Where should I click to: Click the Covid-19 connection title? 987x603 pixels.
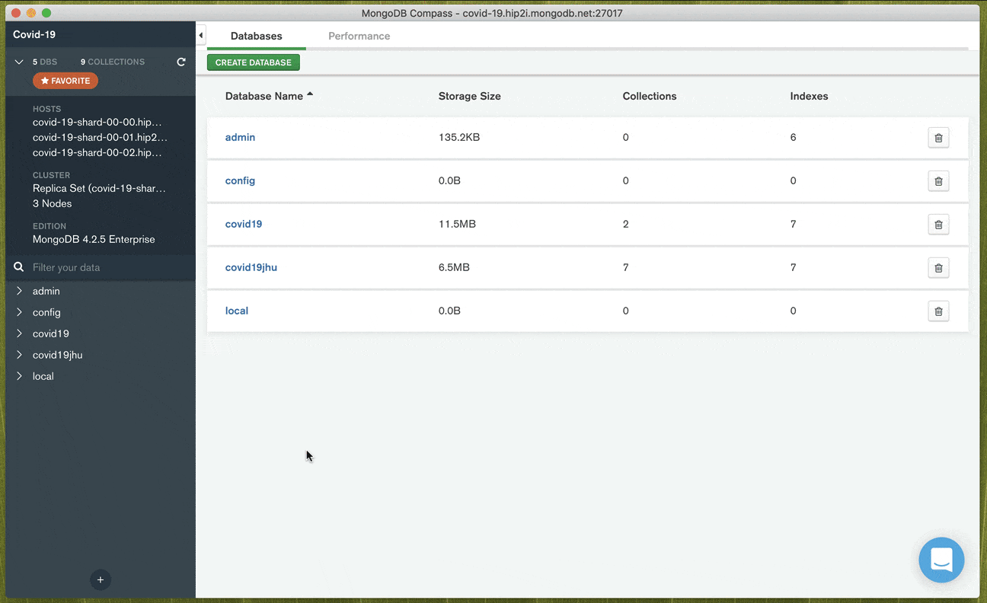click(34, 34)
